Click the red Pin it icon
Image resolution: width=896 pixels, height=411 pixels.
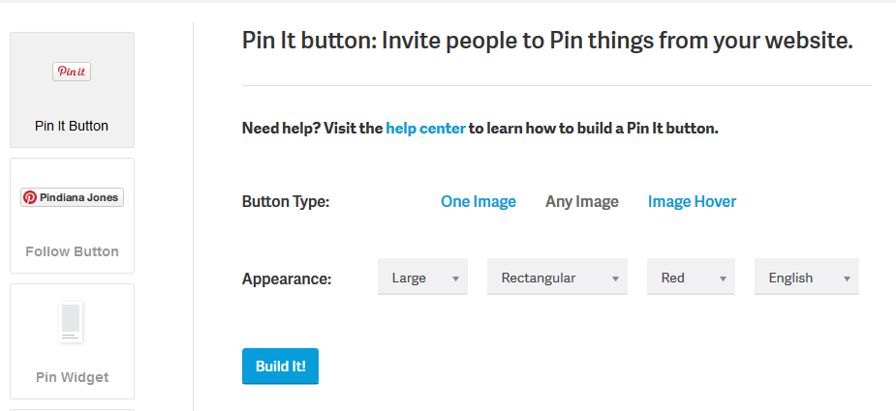pos(72,72)
